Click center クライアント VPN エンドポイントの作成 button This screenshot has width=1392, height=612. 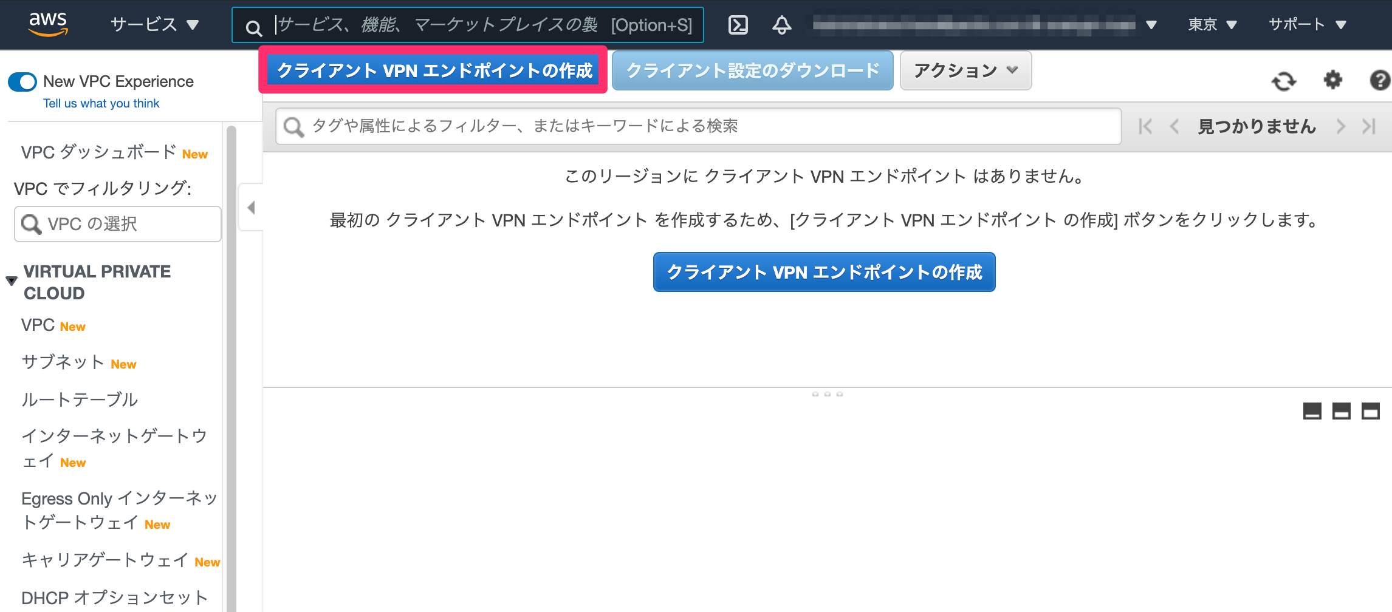(x=825, y=272)
